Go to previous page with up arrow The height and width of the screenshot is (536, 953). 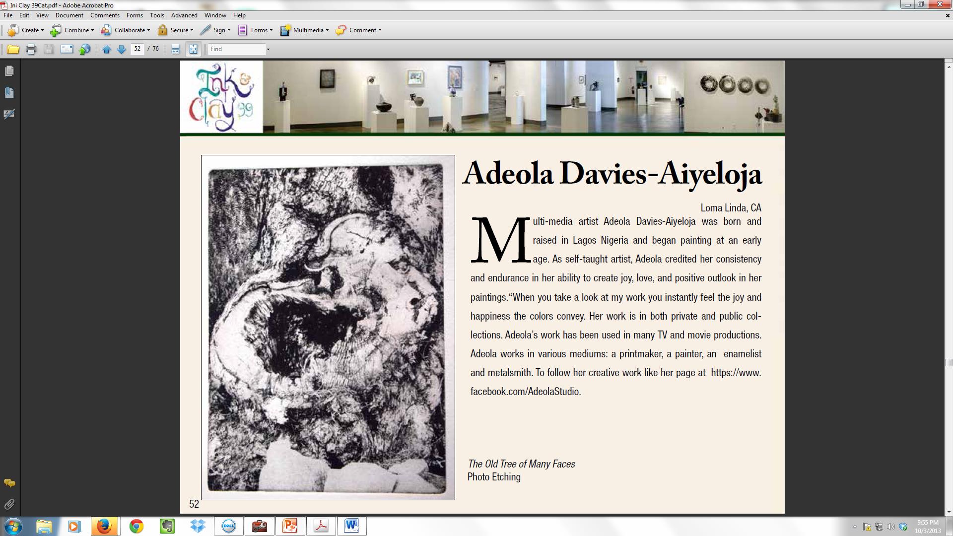(x=106, y=49)
